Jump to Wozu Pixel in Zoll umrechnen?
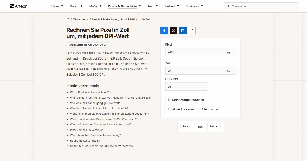 tap(89, 92)
